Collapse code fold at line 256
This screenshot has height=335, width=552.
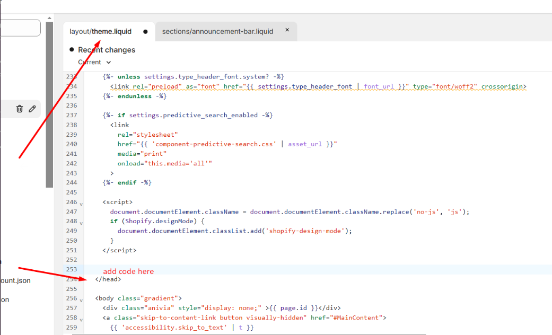point(81,300)
